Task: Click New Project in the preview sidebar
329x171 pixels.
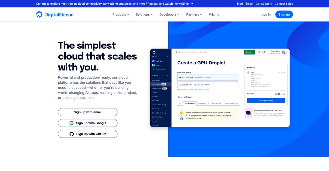Action: coord(160,69)
